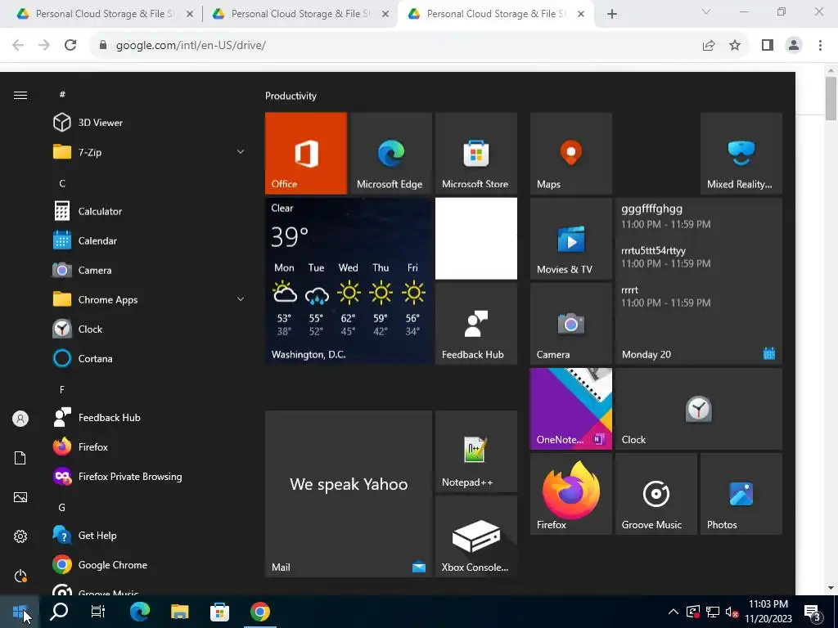The image size is (838, 628).
Task: Show hidden system tray icons
Action: (674, 612)
